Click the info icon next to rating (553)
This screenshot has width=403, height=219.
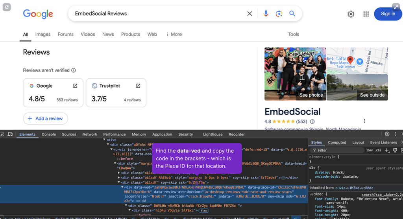pos(312,121)
